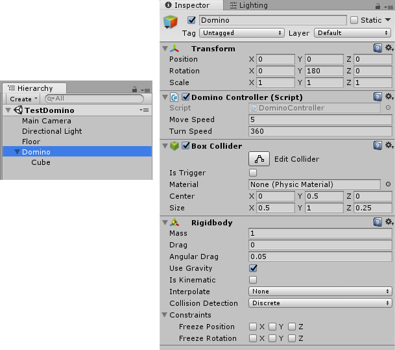Click the Hierarchy search field
Image resolution: width=395 pixels, height=350 pixels.
click(x=94, y=99)
